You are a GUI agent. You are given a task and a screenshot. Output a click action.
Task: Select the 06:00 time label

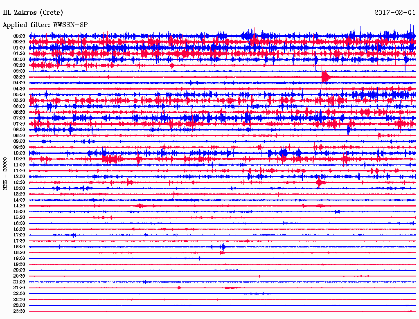coord(19,106)
